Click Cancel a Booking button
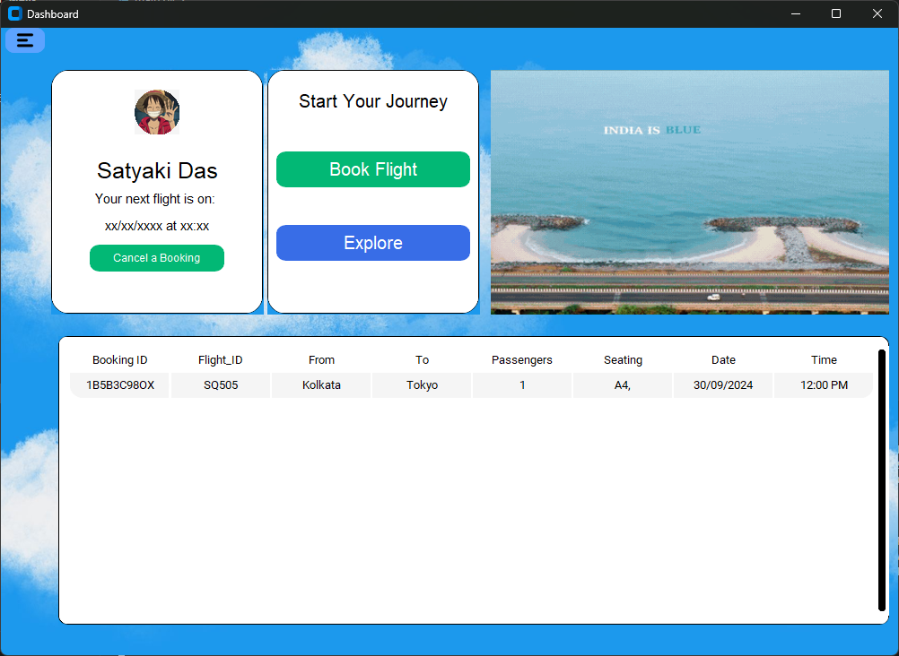 point(157,258)
